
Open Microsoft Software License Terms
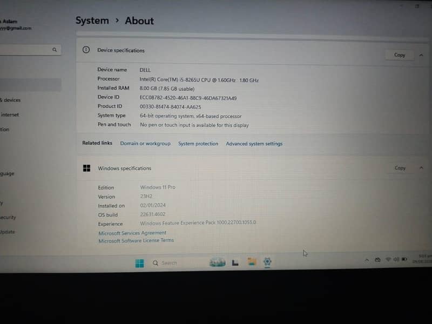click(x=136, y=240)
